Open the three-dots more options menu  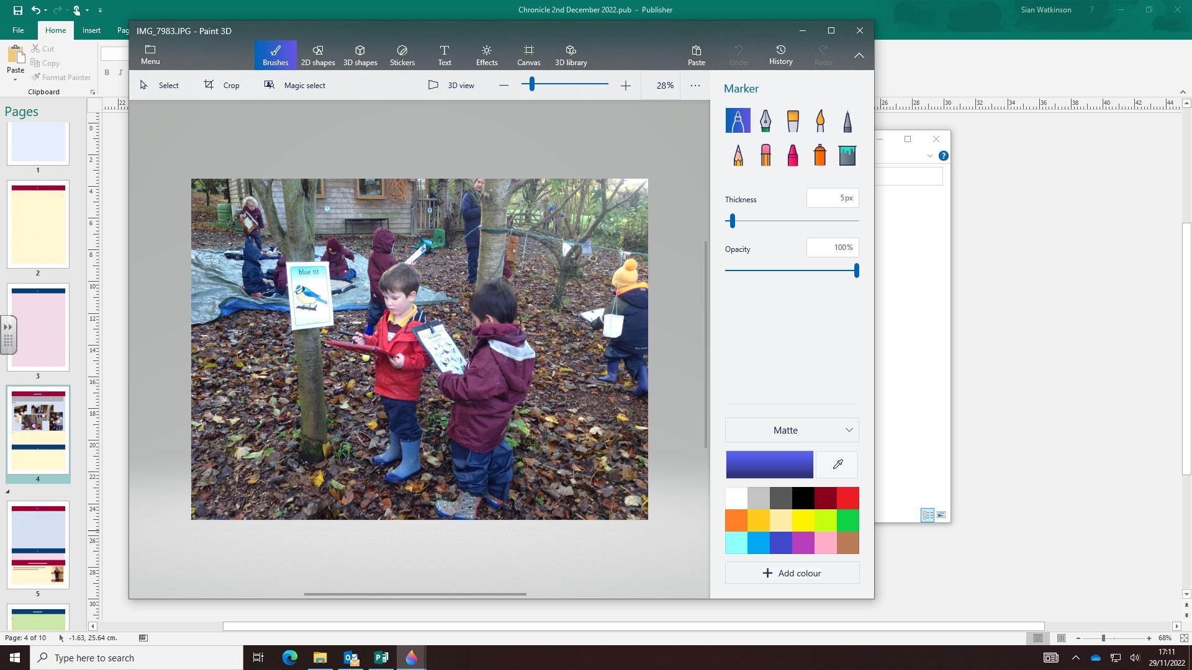pyautogui.click(x=695, y=85)
